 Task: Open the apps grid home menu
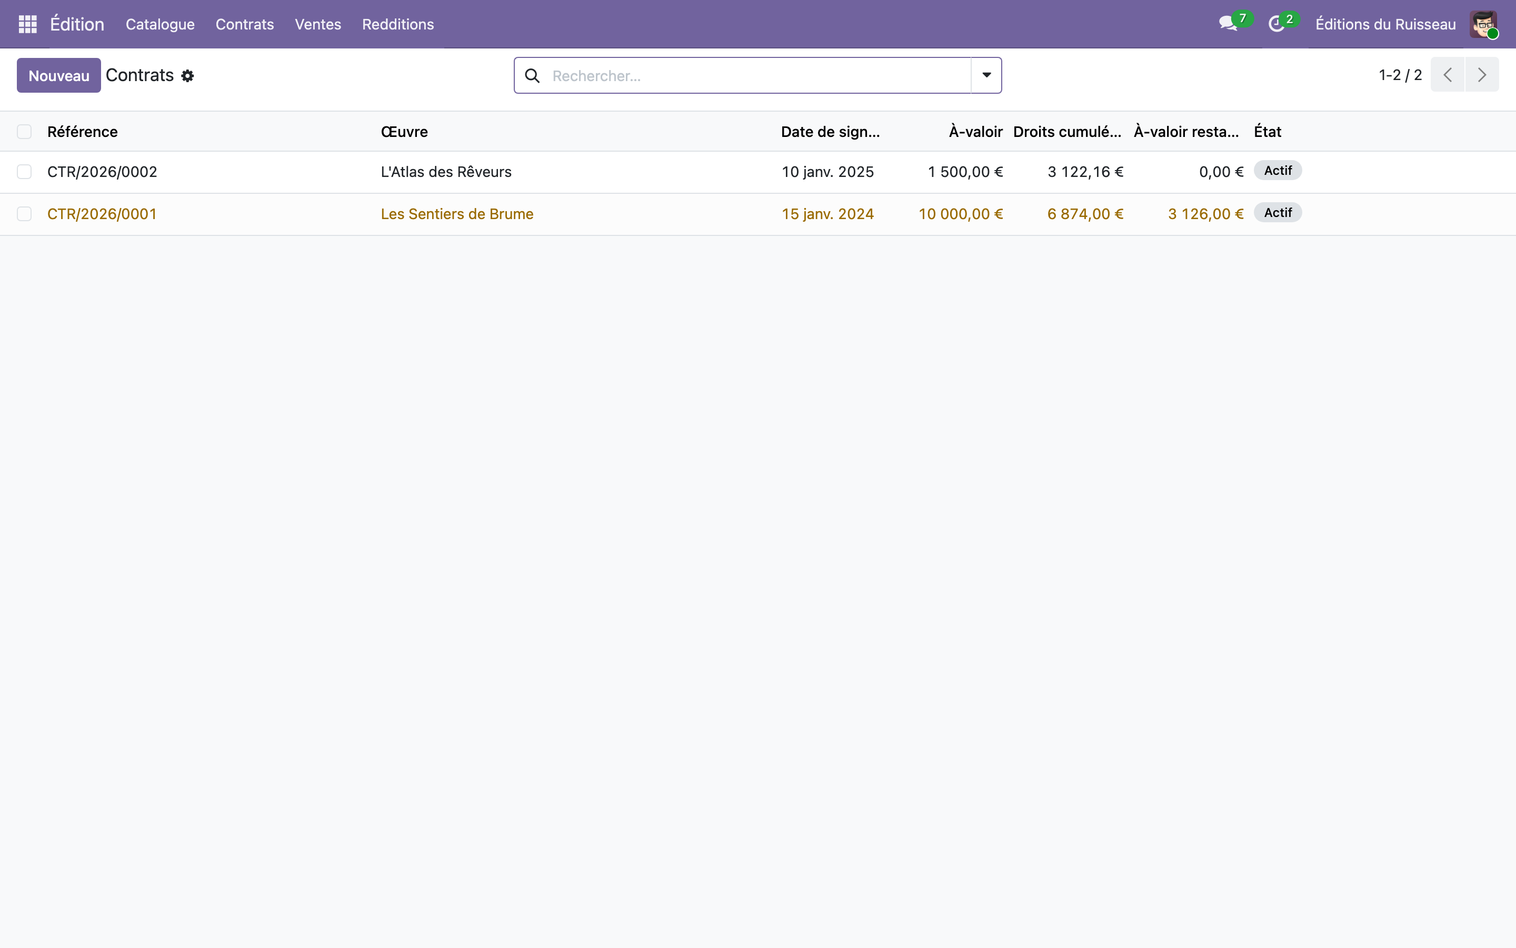(27, 24)
